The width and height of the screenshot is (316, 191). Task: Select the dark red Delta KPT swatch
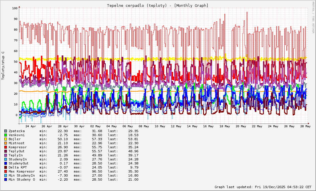[5, 167]
